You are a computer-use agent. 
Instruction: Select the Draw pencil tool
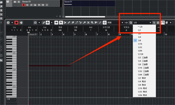coord(69,23)
